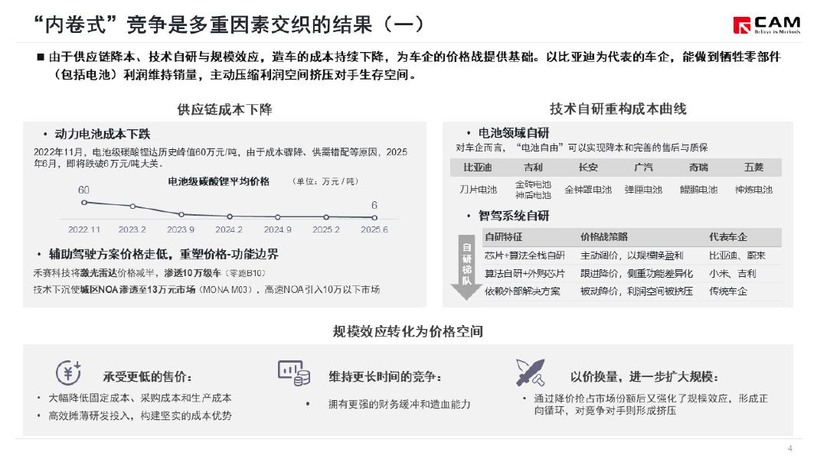
Task: Click the 比亚迪 column header in battery table
Action: [x=478, y=168]
